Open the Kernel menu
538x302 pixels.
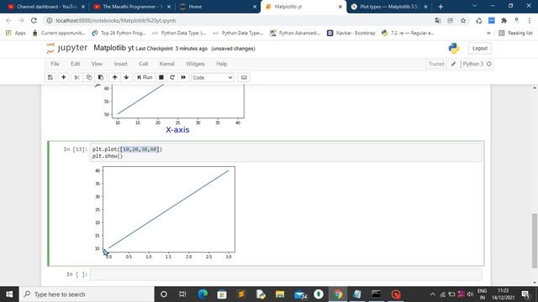click(166, 64)
